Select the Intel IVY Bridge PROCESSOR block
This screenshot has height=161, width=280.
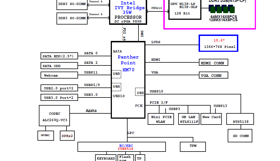[x=128, y=12]
